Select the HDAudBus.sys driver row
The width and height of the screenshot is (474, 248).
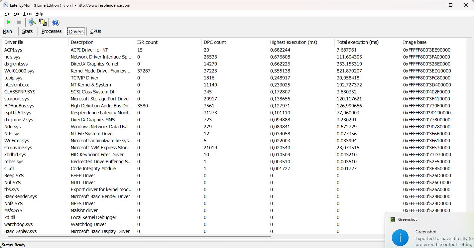(x=234, y=106)
